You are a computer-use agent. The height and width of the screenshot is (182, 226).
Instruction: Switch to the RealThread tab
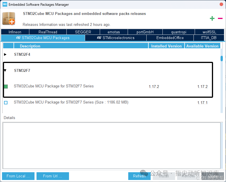(48, 32)
